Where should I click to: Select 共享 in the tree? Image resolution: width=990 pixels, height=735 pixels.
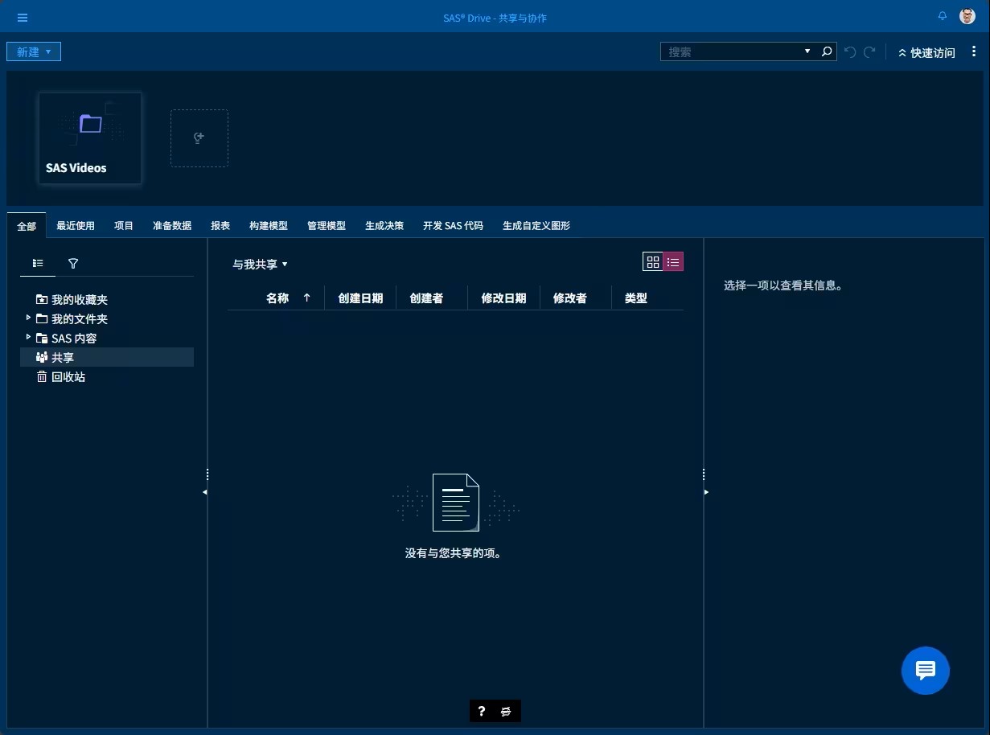pos(107,357)
